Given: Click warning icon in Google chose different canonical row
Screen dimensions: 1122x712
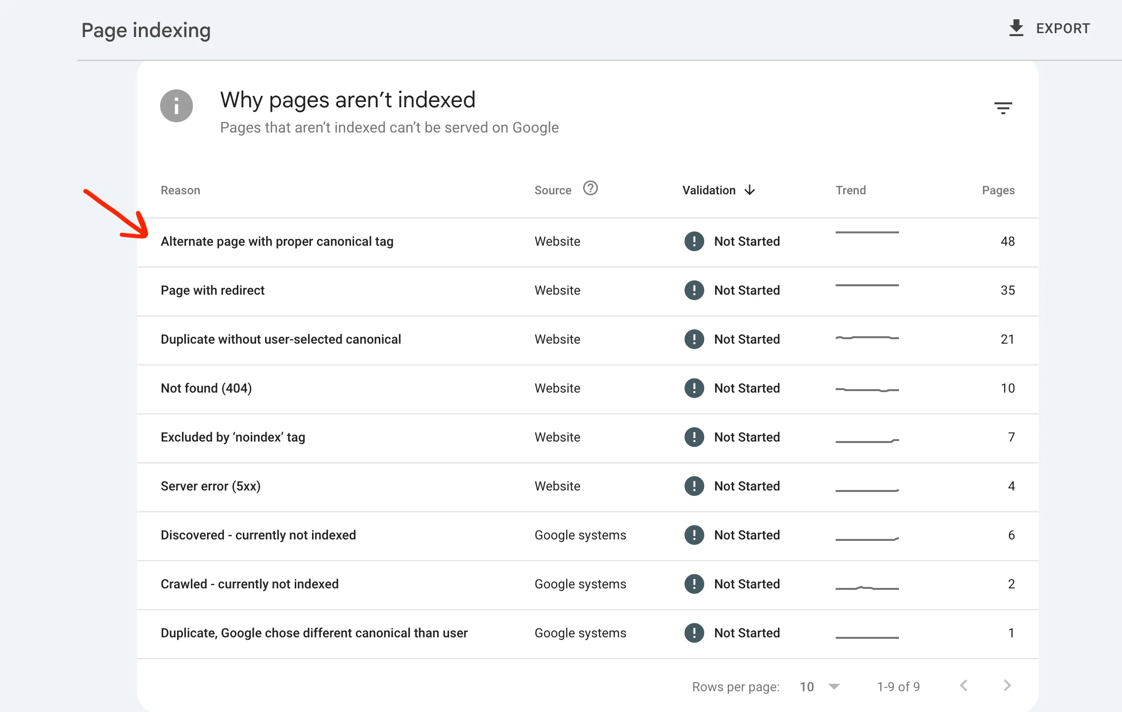Looking at the screenshot, I should point(694,633).
